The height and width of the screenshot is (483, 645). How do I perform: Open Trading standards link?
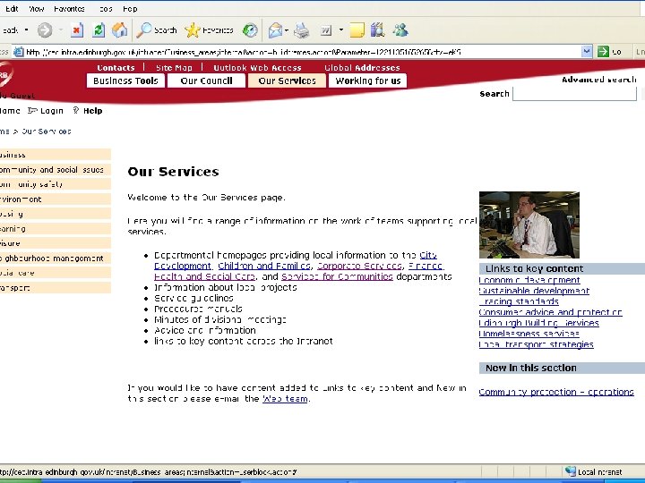tap(519, 301)
